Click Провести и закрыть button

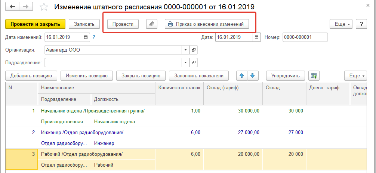(36, 24)
